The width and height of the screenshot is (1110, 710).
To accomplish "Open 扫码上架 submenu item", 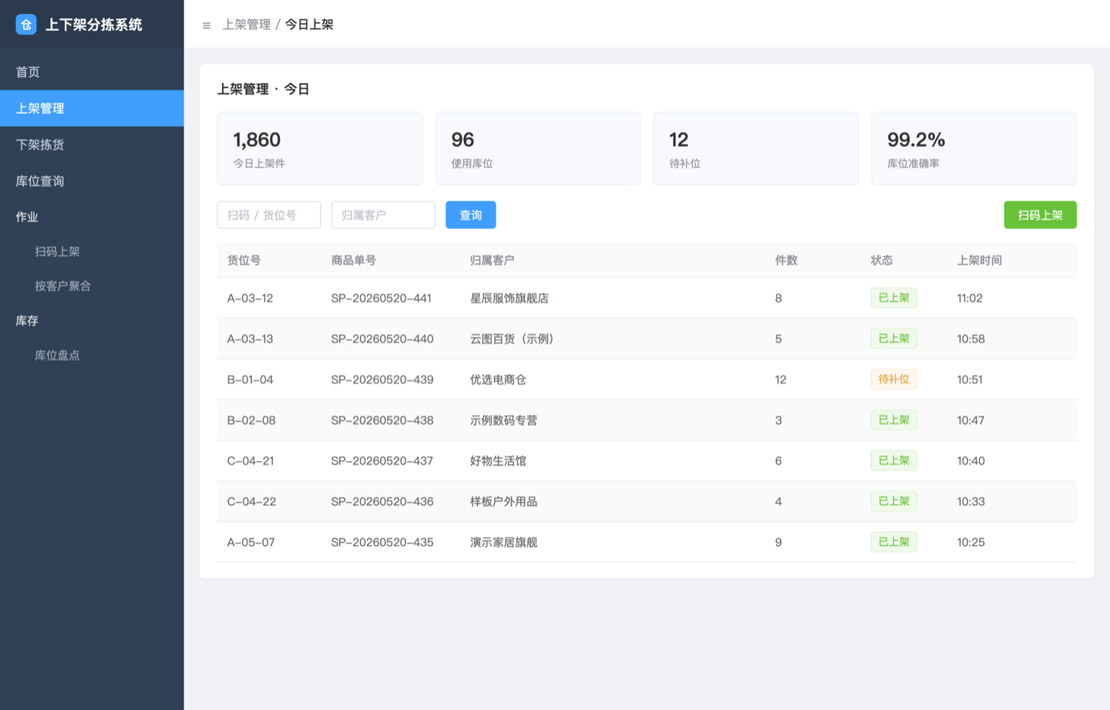I will click(92, 252).
